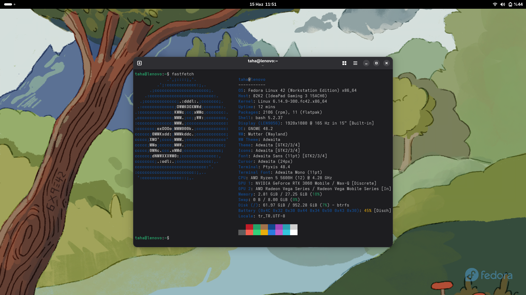Open a new terminal tab
526x295 pixels.
(139, 63)
